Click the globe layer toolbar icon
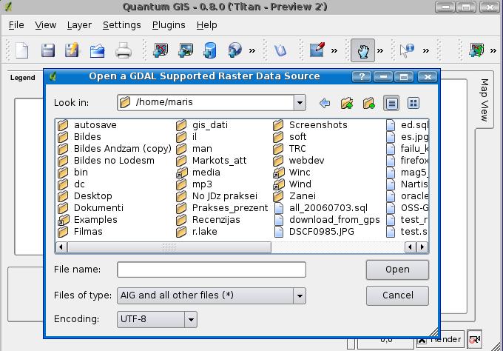Screen dimensions: 503x351 [234, 50]
